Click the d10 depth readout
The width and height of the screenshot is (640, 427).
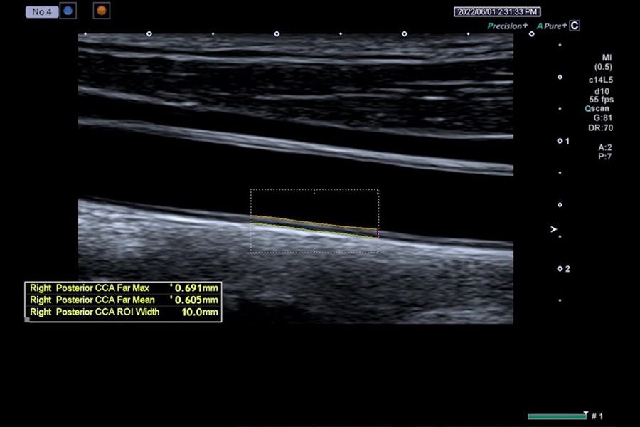(602, 92)
